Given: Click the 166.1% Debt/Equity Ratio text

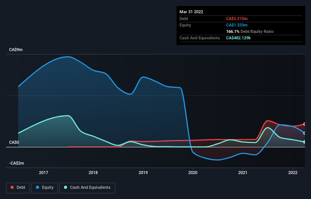Looking at the screenshot, I should 250,31.
